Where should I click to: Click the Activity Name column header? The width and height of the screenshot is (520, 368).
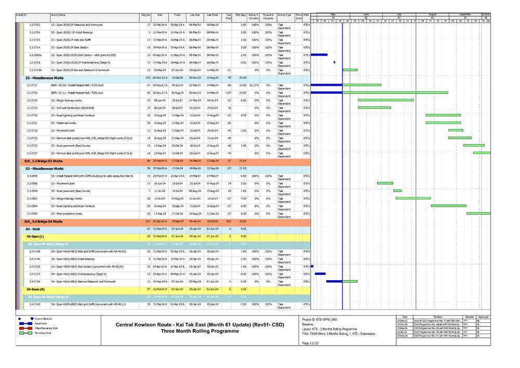(x=58, y=16)
